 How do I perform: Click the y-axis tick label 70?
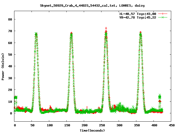click(10, 31)
